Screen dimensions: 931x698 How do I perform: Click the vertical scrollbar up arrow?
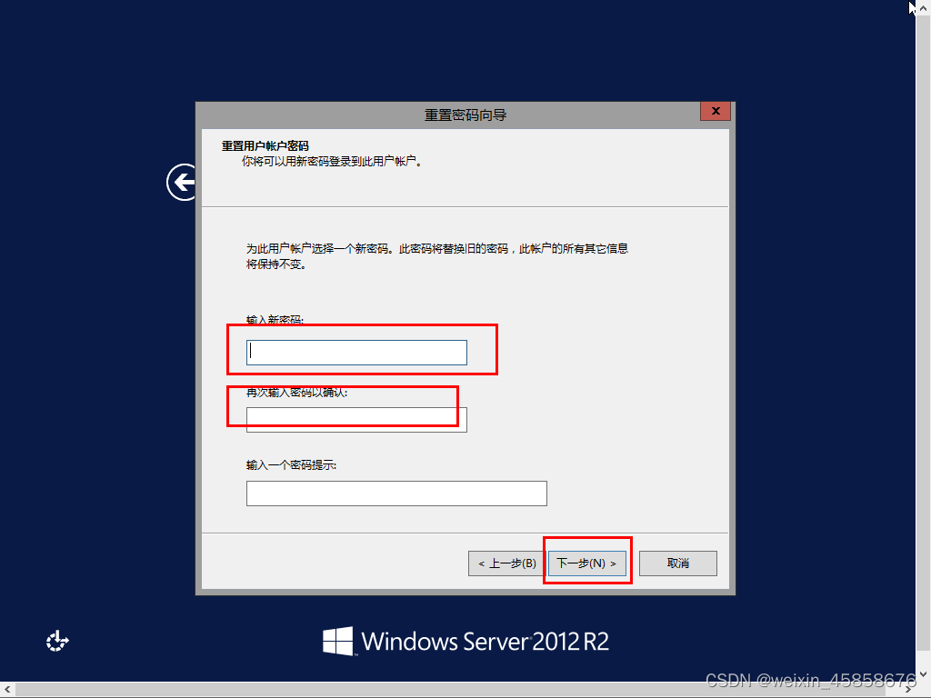(924, 8)
